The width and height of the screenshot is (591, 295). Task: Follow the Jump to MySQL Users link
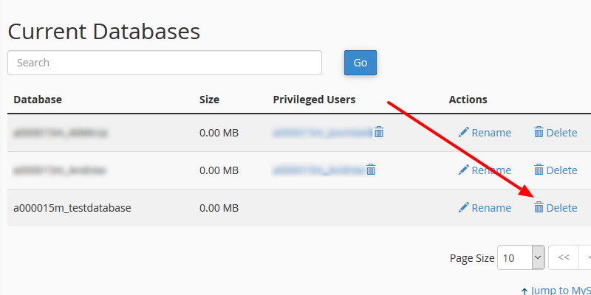(x=558, y=291)
